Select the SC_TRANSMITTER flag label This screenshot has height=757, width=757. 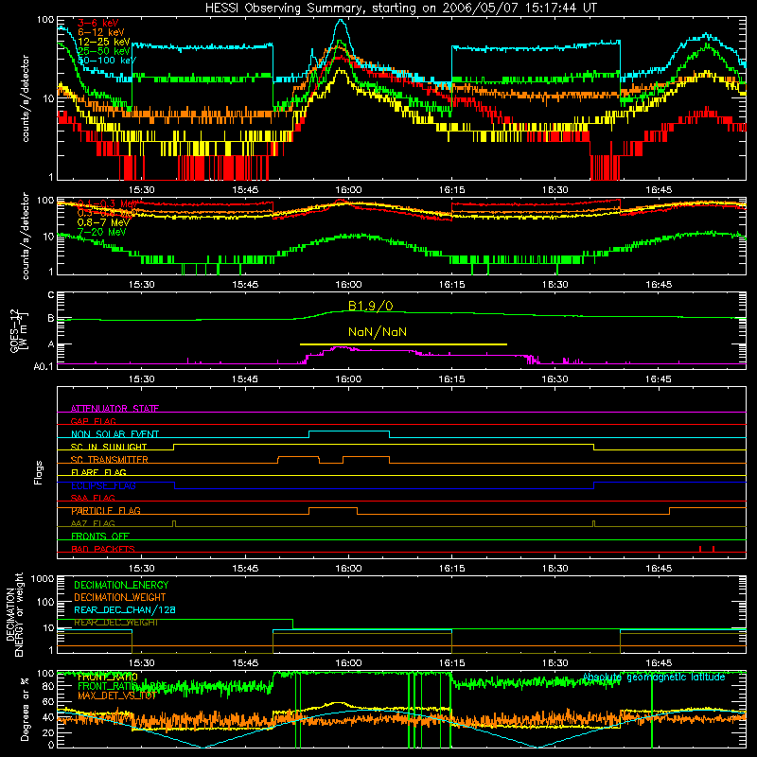click(x=109, y=460)
